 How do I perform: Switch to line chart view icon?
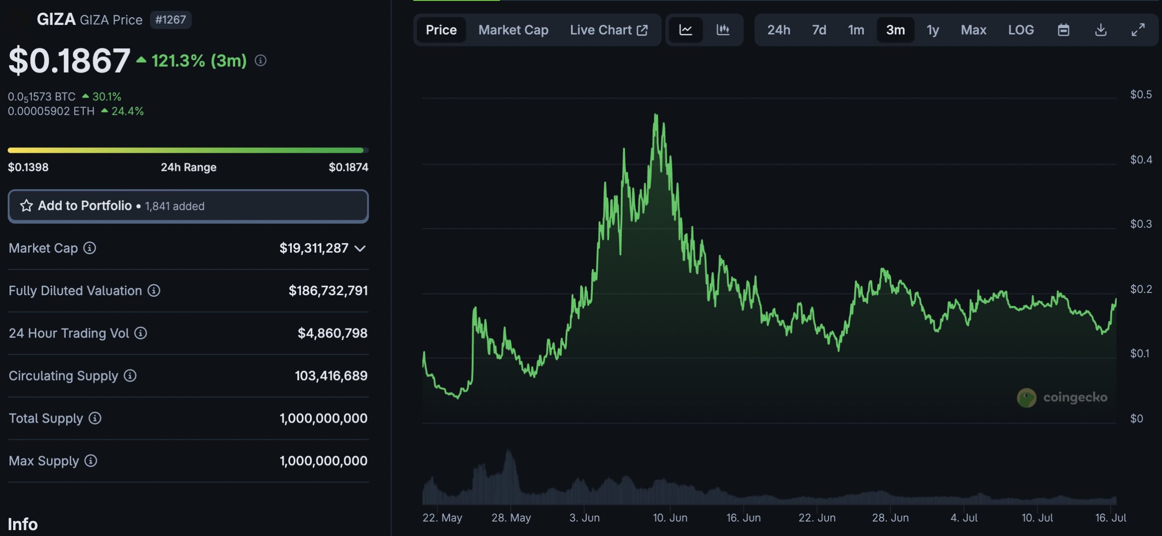point(685,30)
